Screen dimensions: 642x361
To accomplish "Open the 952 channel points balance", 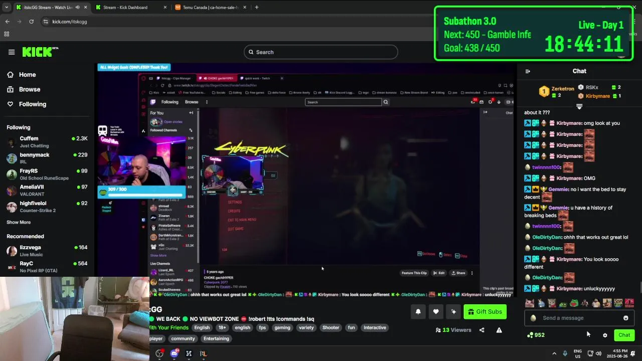I will 536,335.
